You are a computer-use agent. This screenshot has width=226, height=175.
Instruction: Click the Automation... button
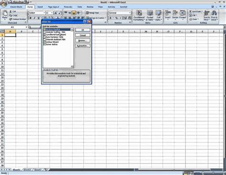tap(82, 46)
